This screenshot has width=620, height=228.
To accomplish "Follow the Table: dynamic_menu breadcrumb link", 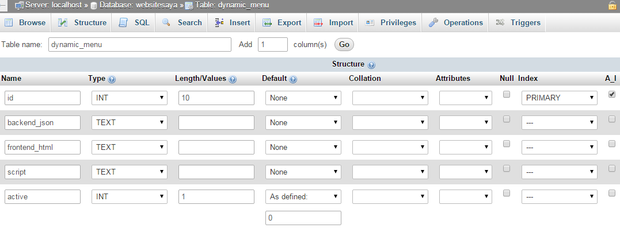I will tap(232, 6).
